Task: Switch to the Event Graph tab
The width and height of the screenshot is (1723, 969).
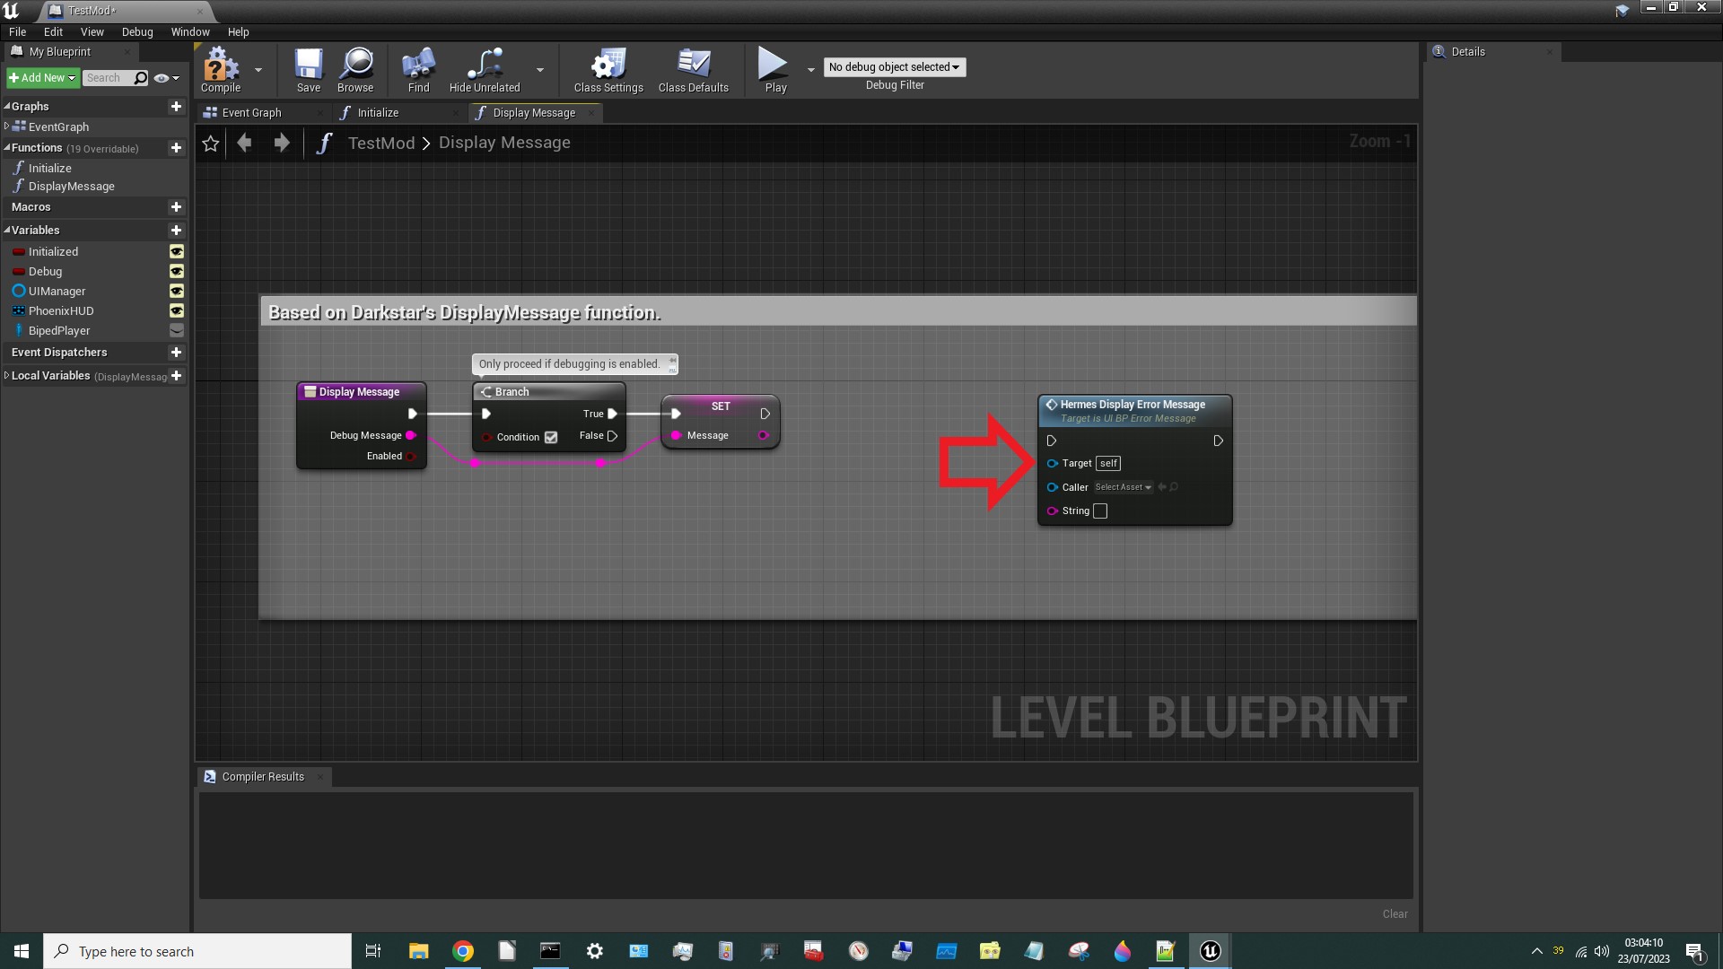Action: [251, 113]
